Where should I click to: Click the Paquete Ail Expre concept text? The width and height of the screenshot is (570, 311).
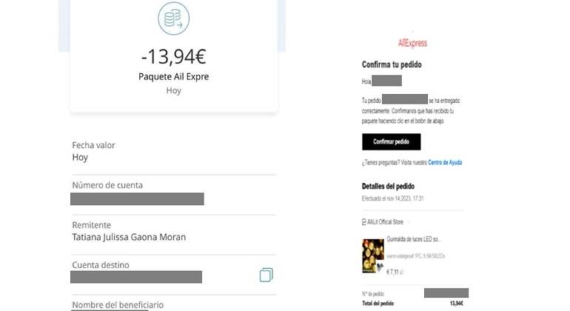pyautogui.click(x=174, y=77)
